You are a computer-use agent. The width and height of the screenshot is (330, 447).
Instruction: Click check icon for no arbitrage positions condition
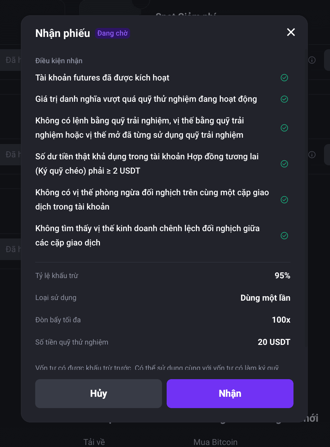(x=285, y=235)
